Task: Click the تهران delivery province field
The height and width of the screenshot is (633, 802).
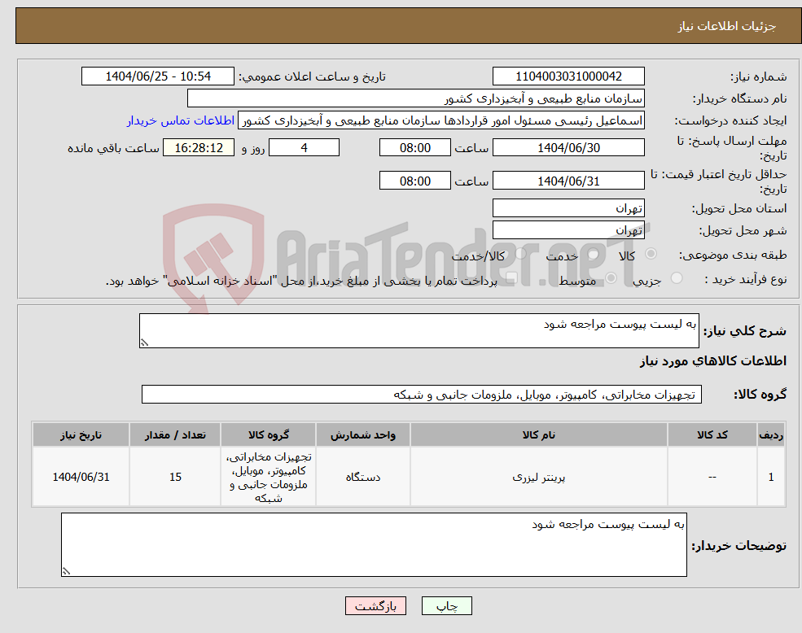Action: coord(568,207)
